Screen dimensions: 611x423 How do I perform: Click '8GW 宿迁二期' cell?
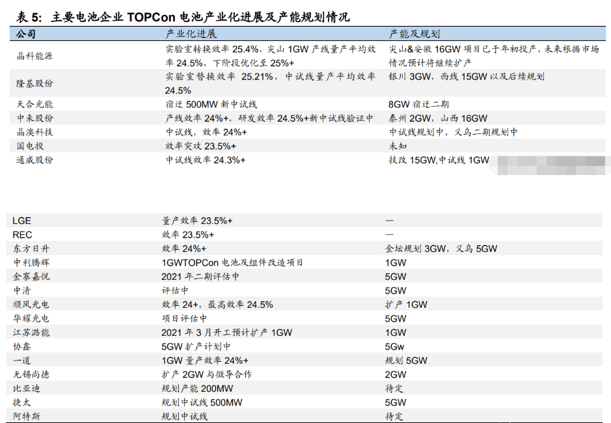tap(418, 105)
